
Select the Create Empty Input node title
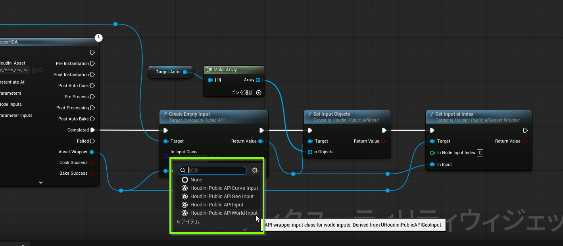point(189,114)
